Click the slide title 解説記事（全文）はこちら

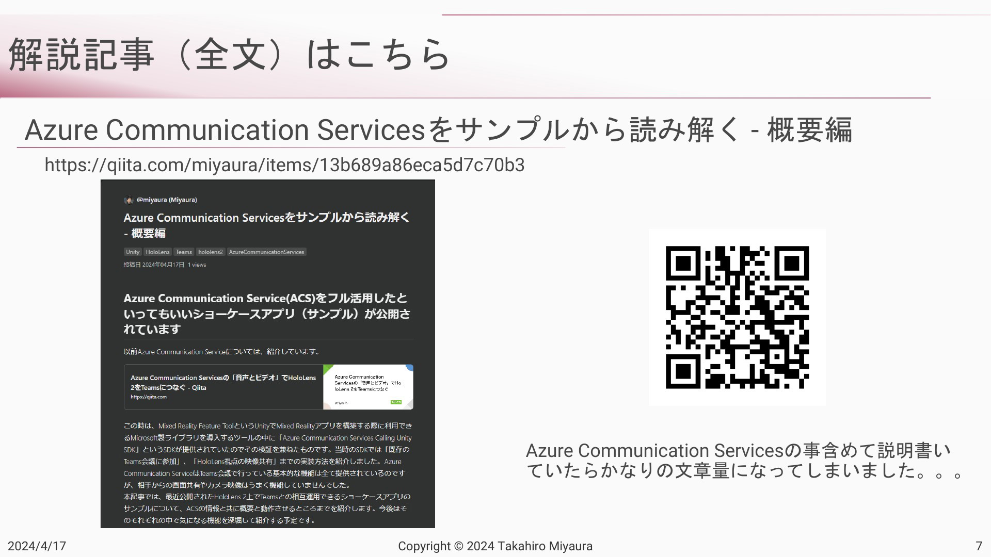pos(230,54)
